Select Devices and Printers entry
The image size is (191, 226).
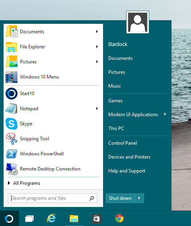pos(129,157)
